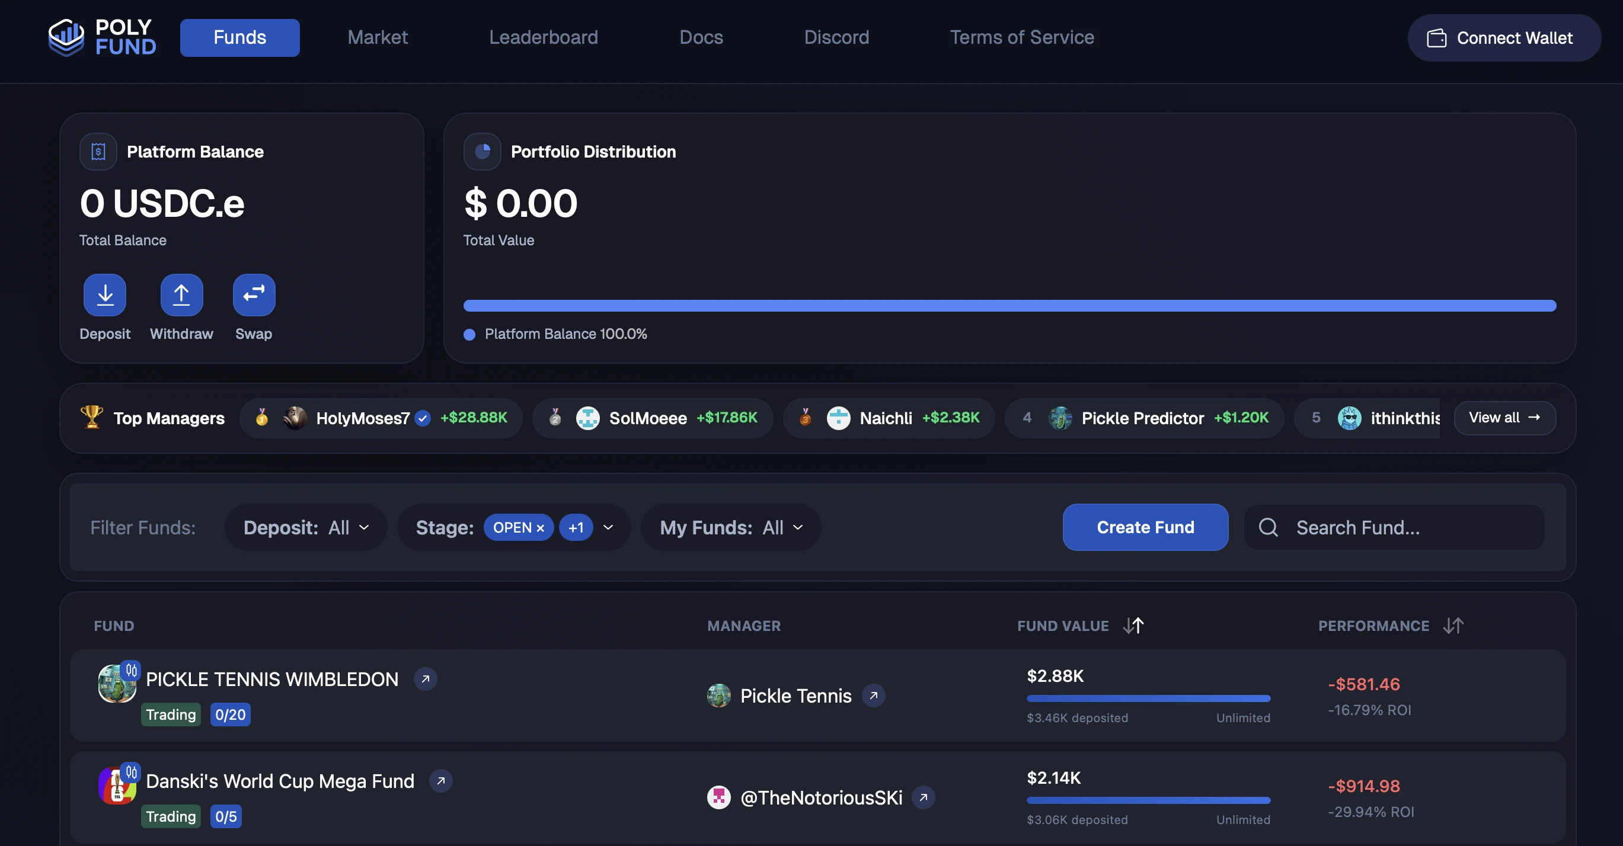
Task: Open the Funds tab
Action: [x=239, y=37]
